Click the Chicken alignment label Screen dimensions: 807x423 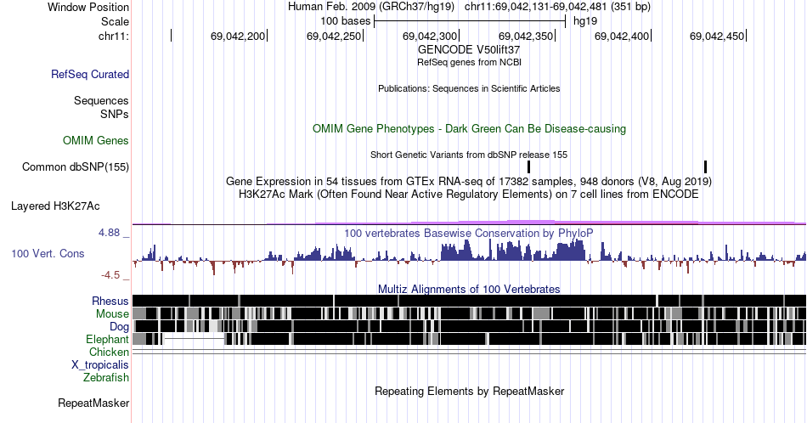click(x=109, y=352)
